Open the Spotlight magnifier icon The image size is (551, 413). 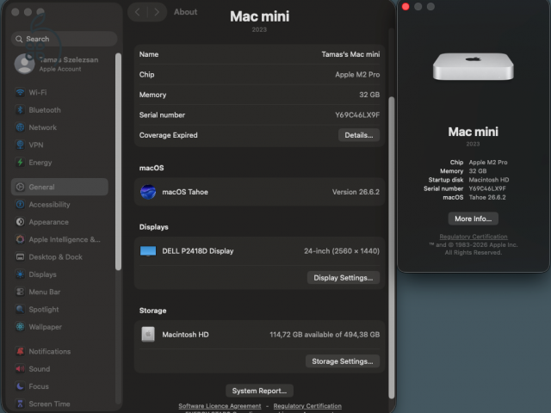pos(20,310)
